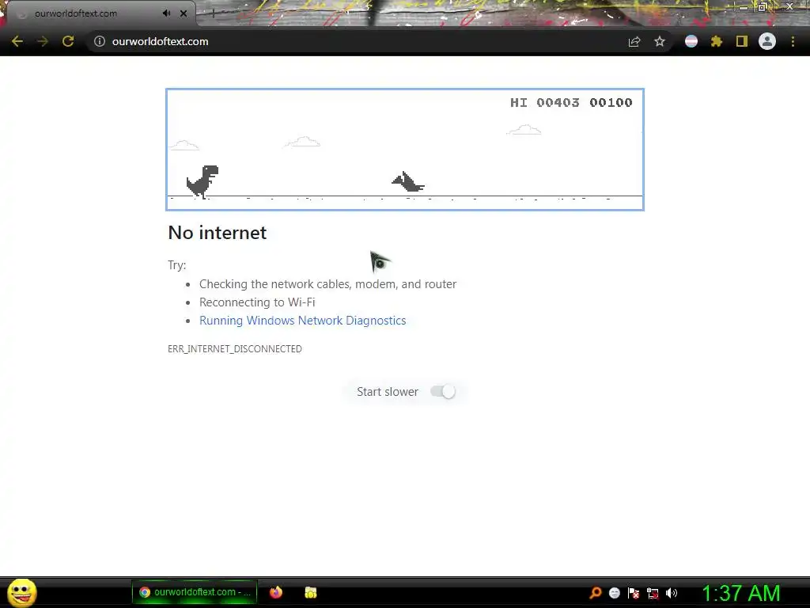The height and width of the screenshot is (608, 810).
Task: Go back to the previous page
Action: pos(17,41)
